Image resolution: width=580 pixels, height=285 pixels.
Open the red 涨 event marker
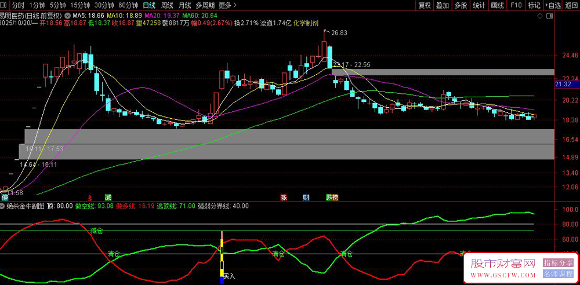[x=284, y=198]
